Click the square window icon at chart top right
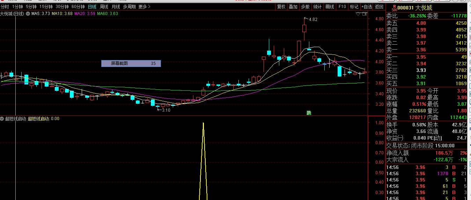 (365, 14)
